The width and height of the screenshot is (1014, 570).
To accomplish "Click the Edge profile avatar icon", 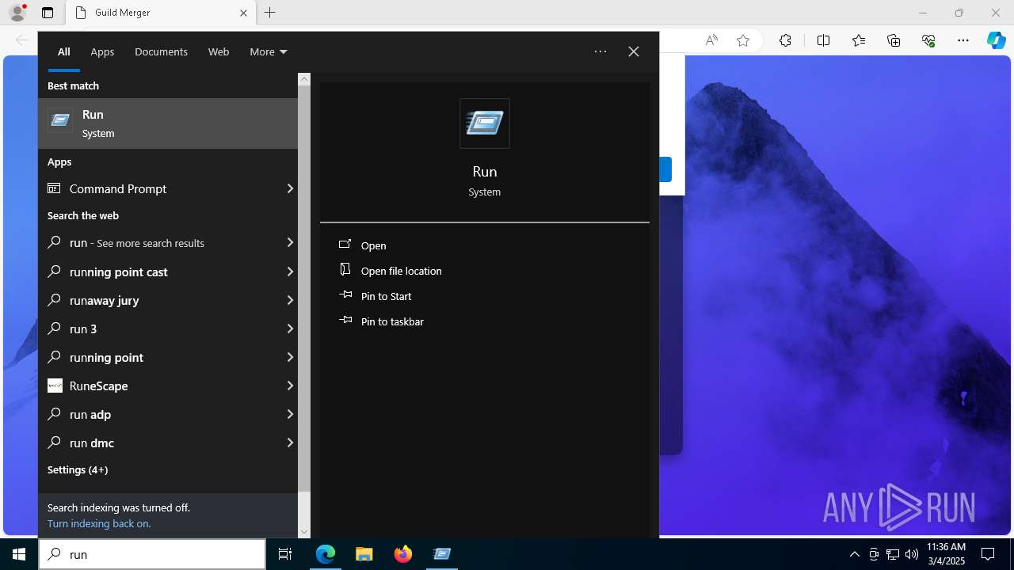I will point(17,13).
